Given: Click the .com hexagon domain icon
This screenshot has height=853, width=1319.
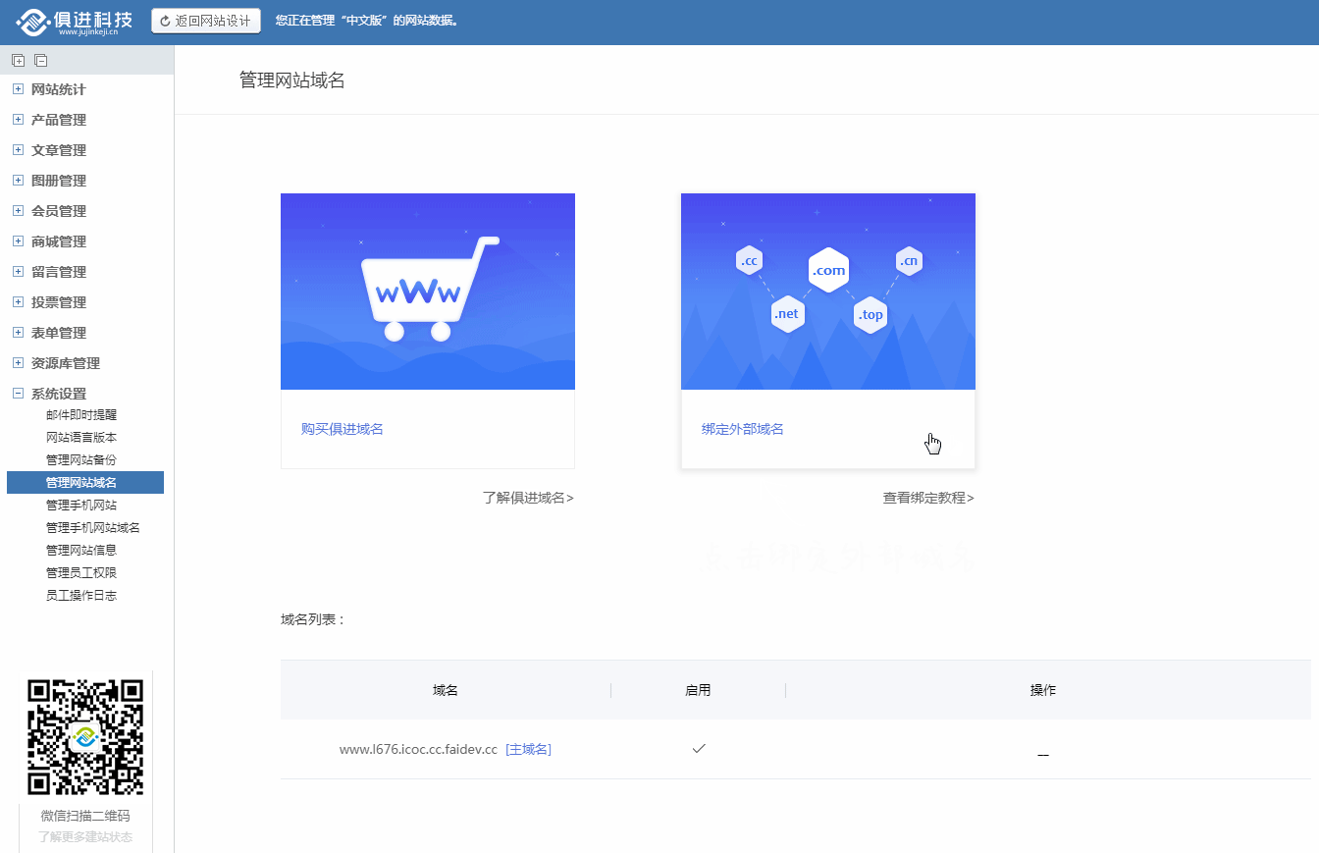Looking at the screenshot, I should (x=828, y=270).
